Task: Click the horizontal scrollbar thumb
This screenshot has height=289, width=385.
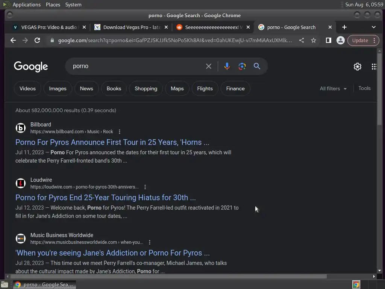Action: click(x=168, y=277)
